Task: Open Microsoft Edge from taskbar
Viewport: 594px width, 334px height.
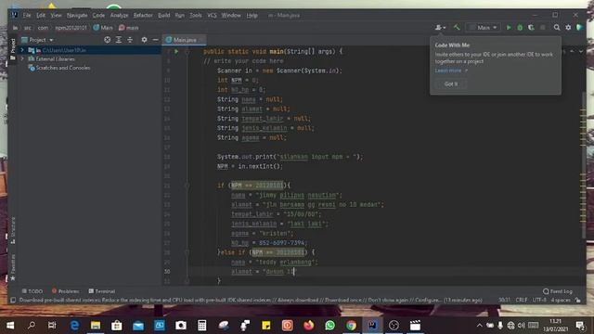Action: 74,326
